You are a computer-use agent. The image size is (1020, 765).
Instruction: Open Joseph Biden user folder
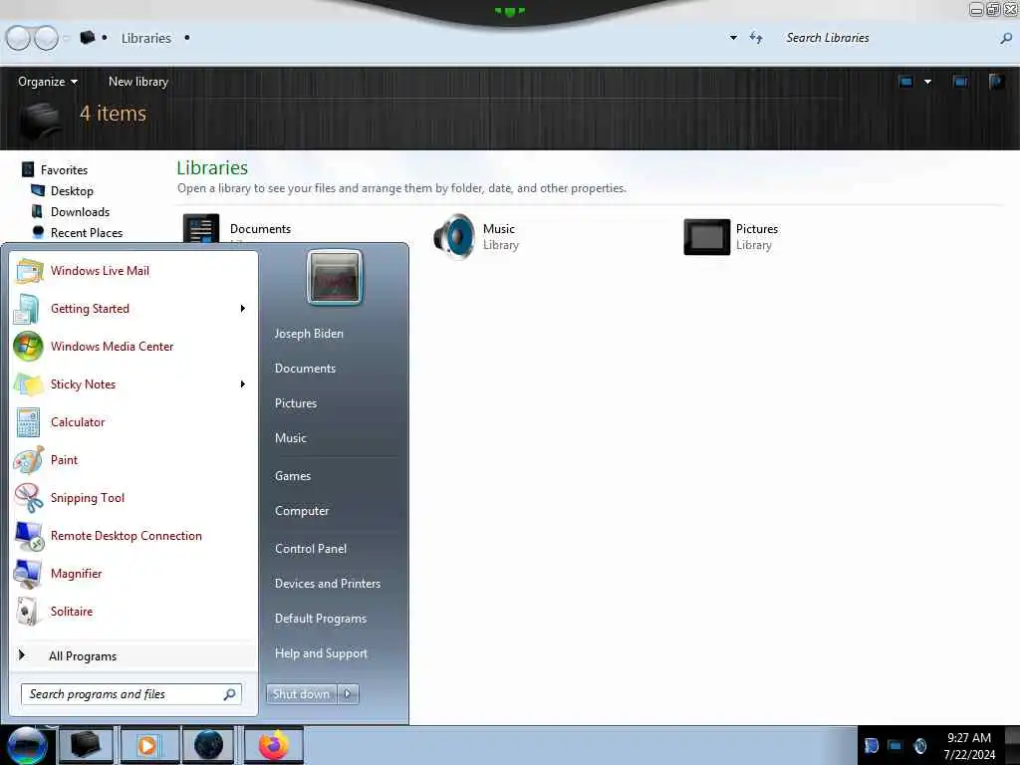click(x=309, y=333)
